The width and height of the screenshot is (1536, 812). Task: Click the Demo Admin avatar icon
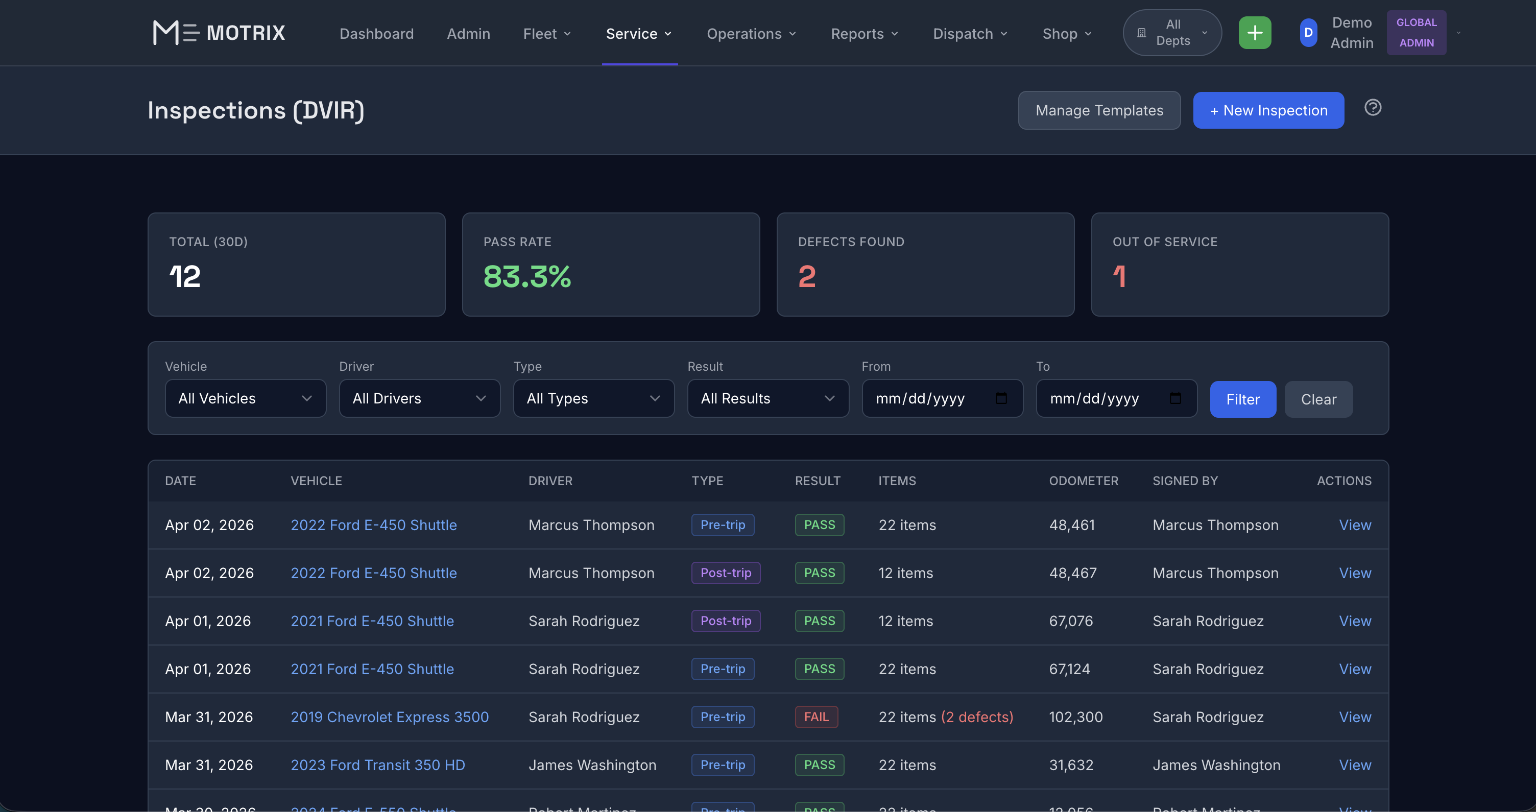[x=1308, y=33]
